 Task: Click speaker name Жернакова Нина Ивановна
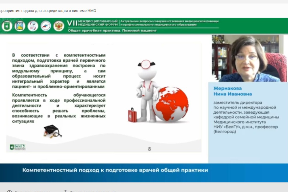232,91
